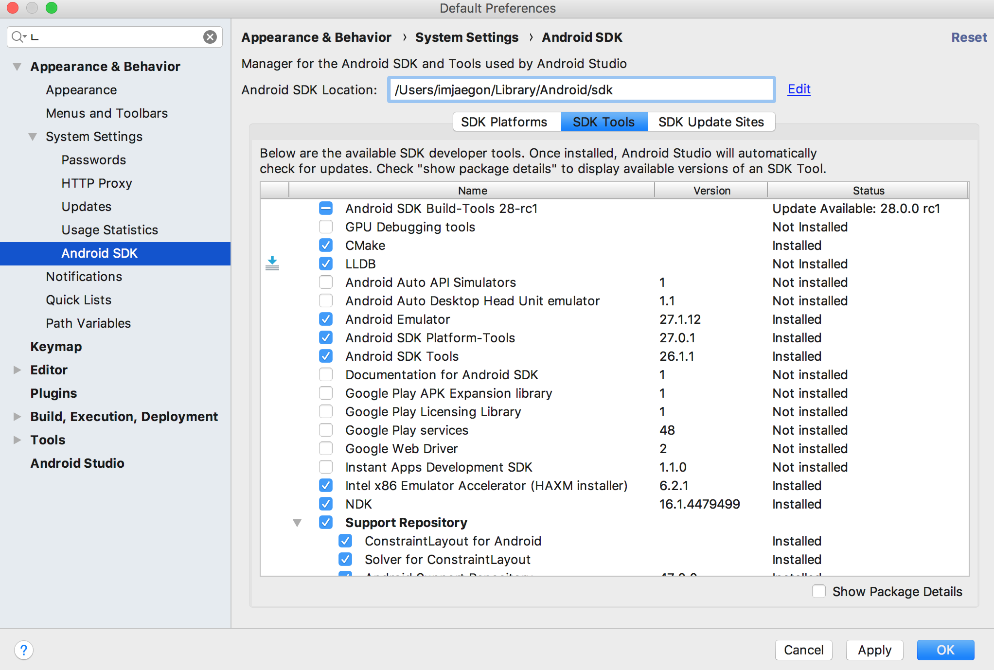Enable Show Package Details checkbox
This screenshot has width=994, height=670.
[819, 591]
